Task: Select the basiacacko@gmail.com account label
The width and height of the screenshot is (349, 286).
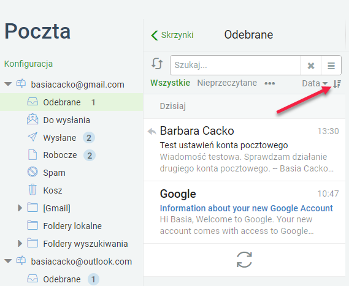Action: [77, 85]
